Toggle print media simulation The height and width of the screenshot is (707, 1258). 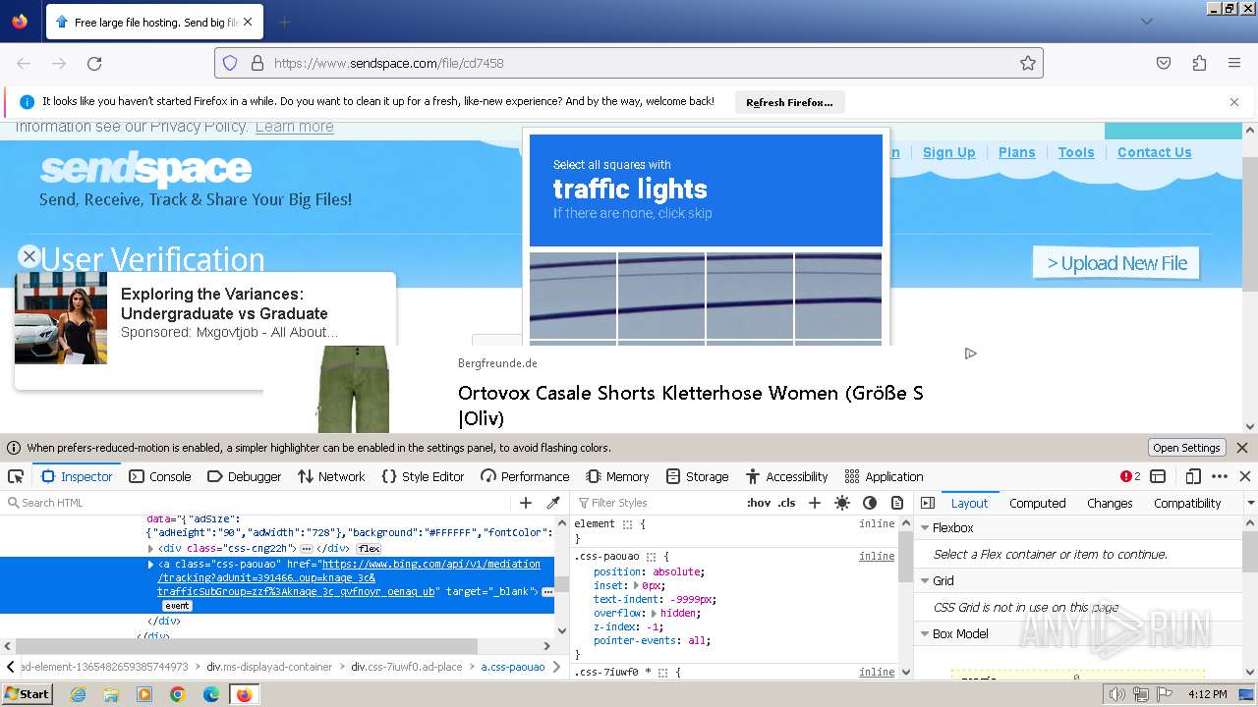click(897, 503)
